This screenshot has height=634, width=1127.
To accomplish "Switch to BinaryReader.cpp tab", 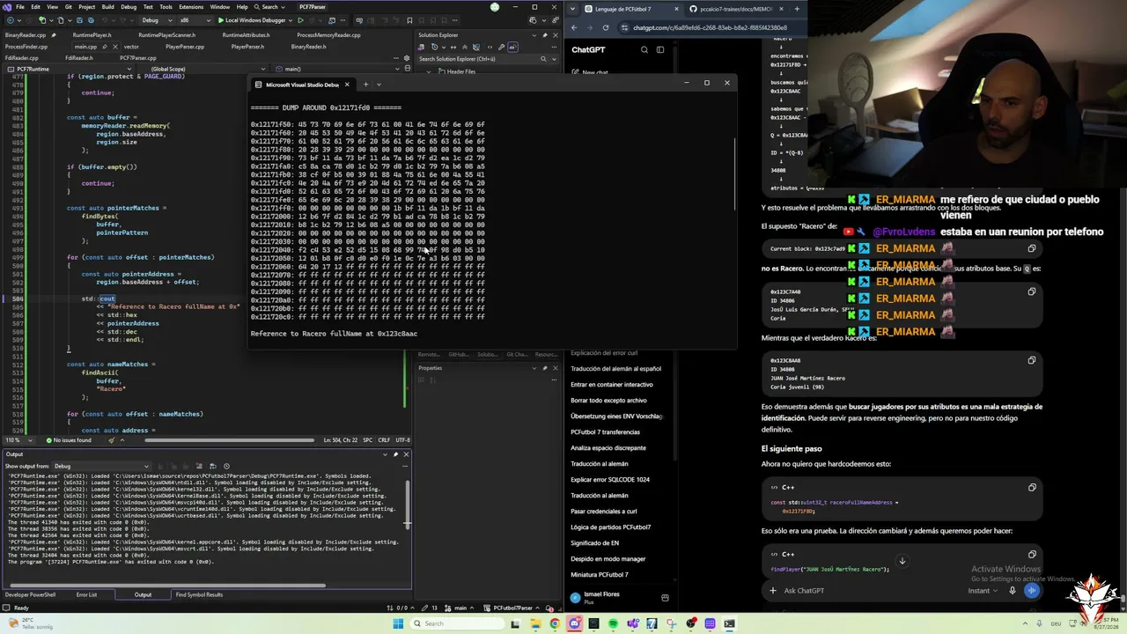I will tap(25, 35).
